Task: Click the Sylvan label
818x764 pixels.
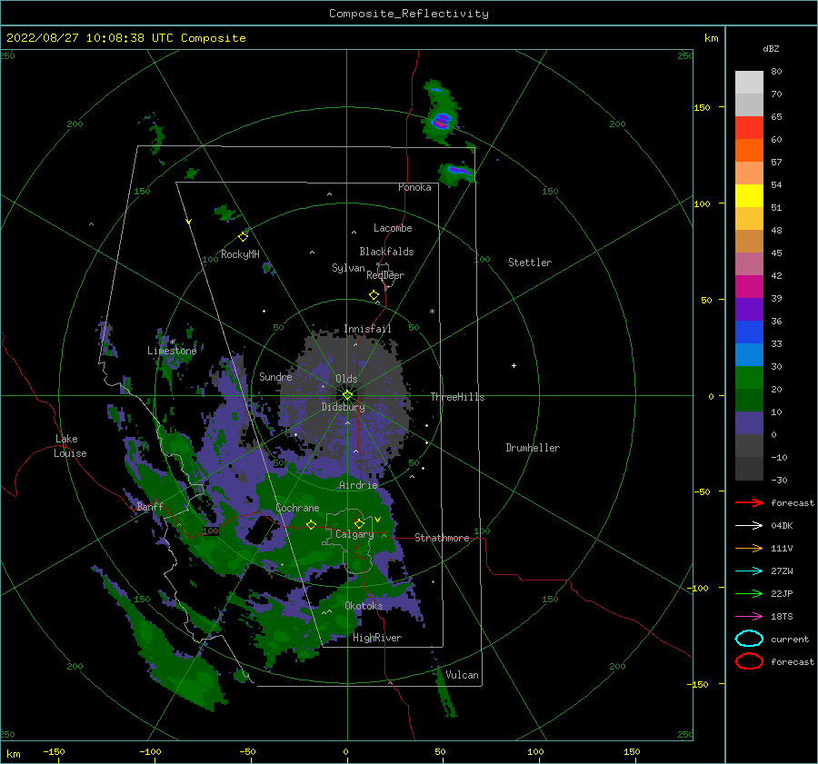Action: pos(348,268)
